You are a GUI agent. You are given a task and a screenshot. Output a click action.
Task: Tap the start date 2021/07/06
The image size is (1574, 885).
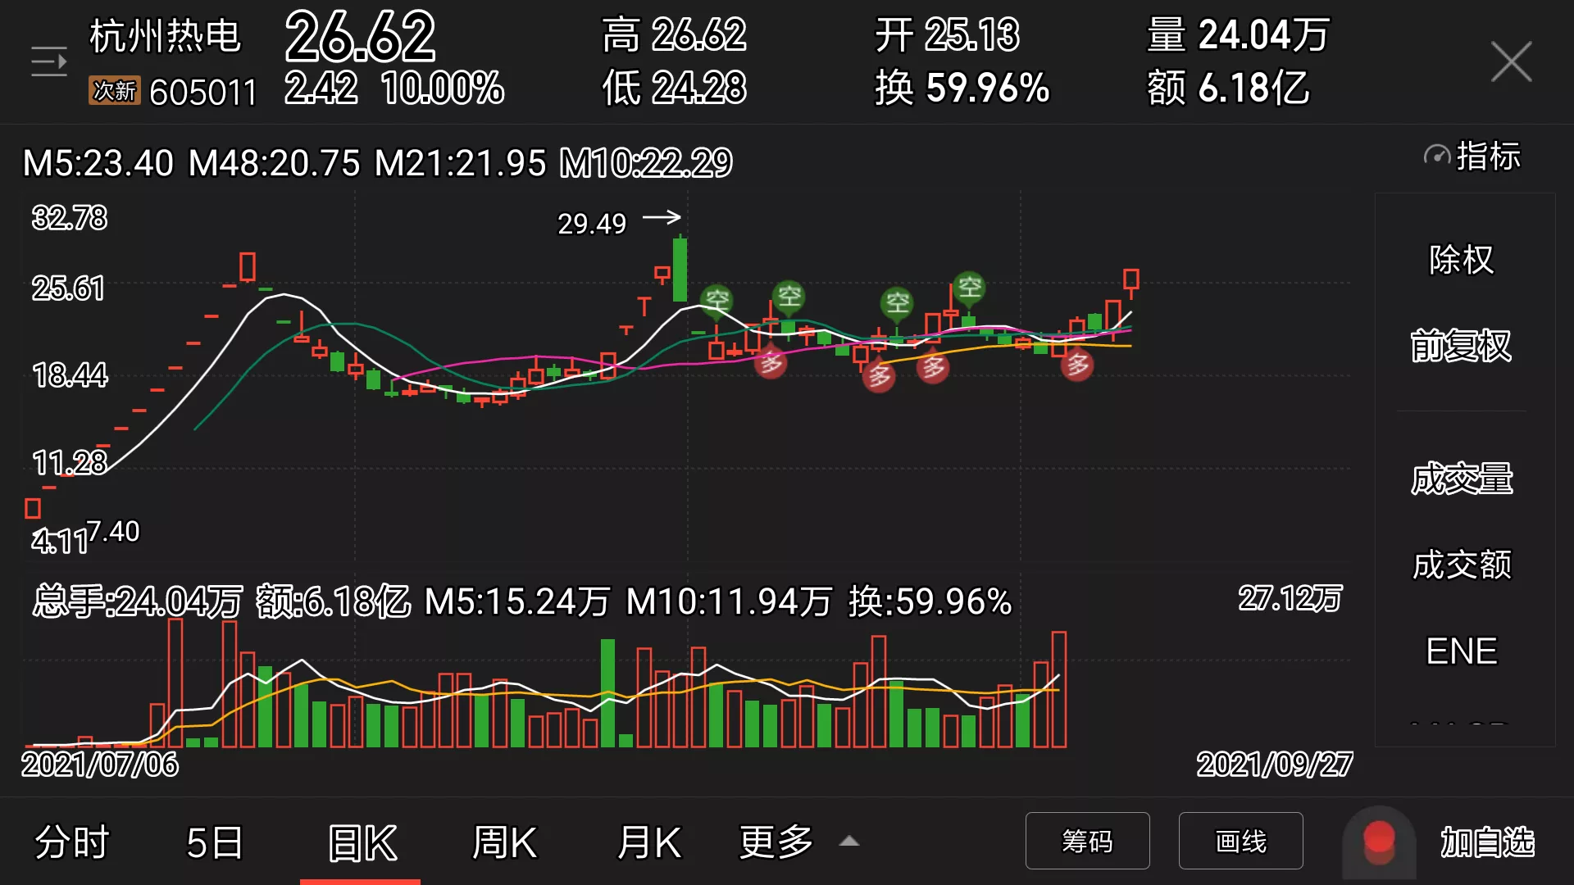click(99, 765)
